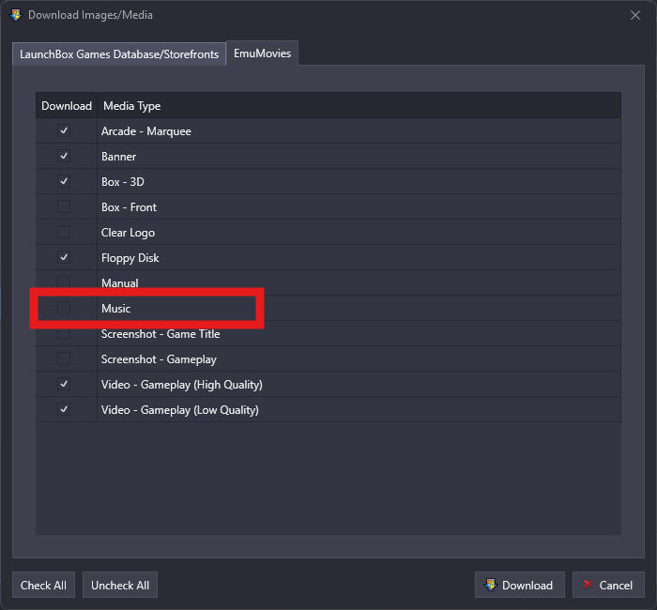Click the Cancel button
The width and height of the screenshot is (657, 610).
(x=608, y=585)
